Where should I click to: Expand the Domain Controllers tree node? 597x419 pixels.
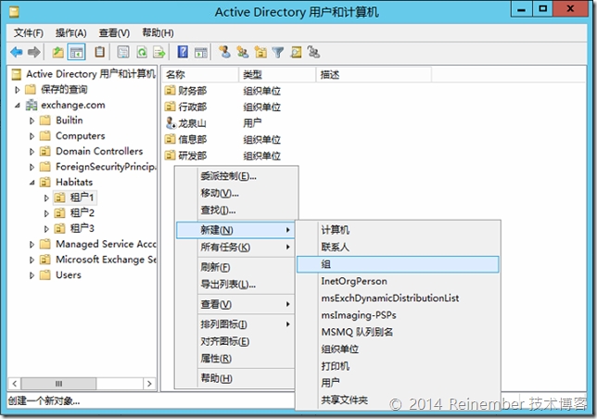click(32, 151)
